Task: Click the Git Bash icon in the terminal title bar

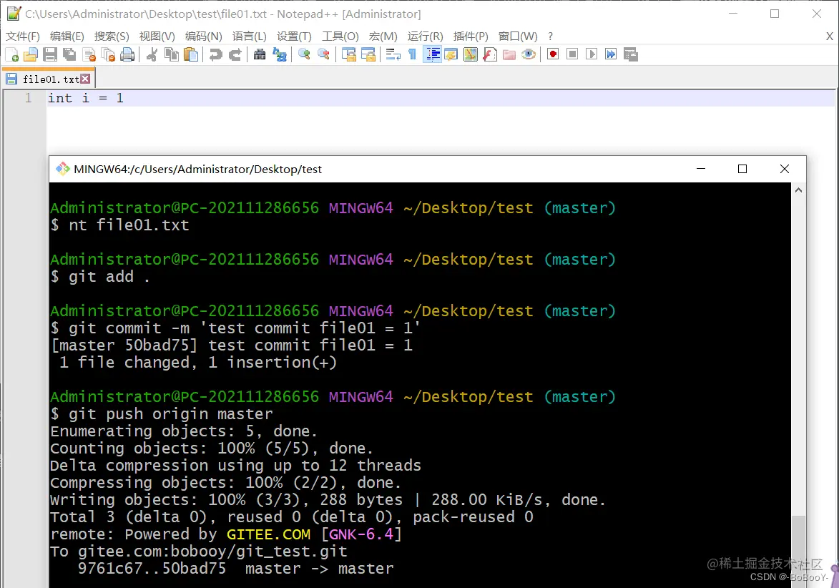Action: (63, 169)
